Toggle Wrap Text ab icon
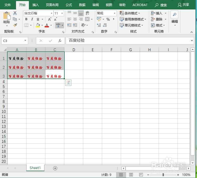The width and height of the screenshot is (197, 178). pyautogui.click(x=87, y=13)
